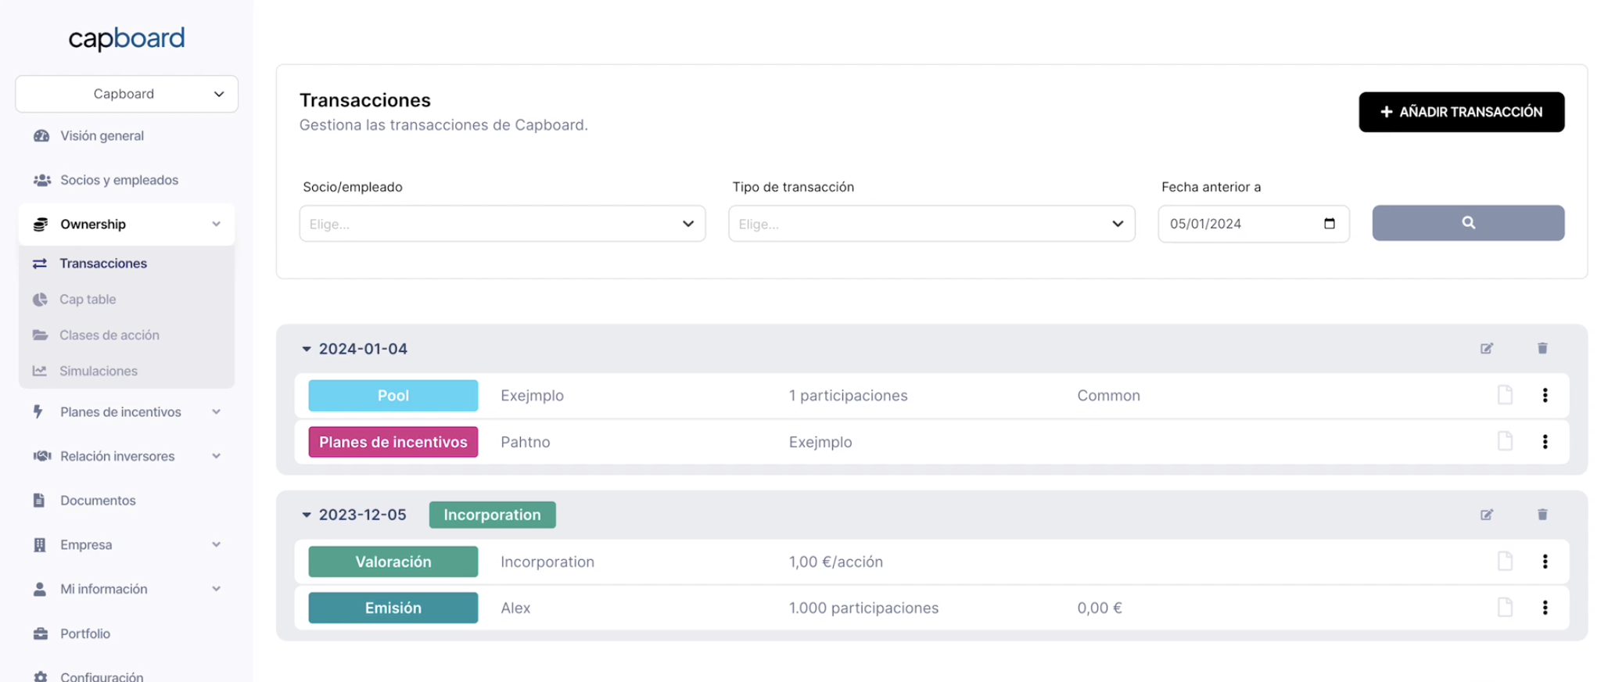Click '0,00 €' amount in Emisión row
This screenshot has width=1608, height=682.
point(1099,608)
